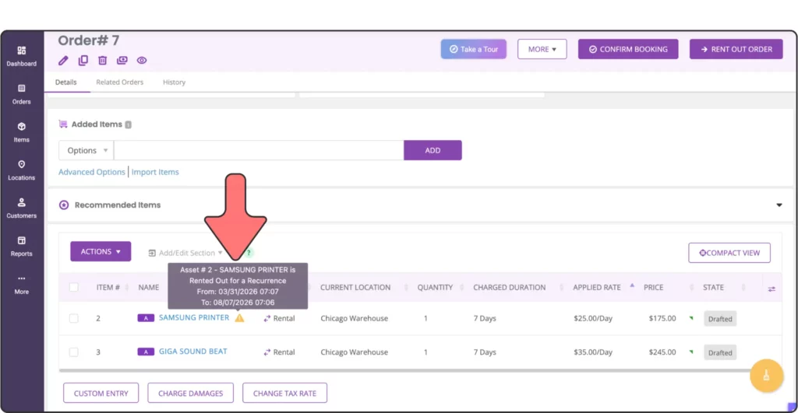Screen dimensions: 798x413
Task: Switch to the Details tab
Action: pyautogui.click(x=66, y=82)
